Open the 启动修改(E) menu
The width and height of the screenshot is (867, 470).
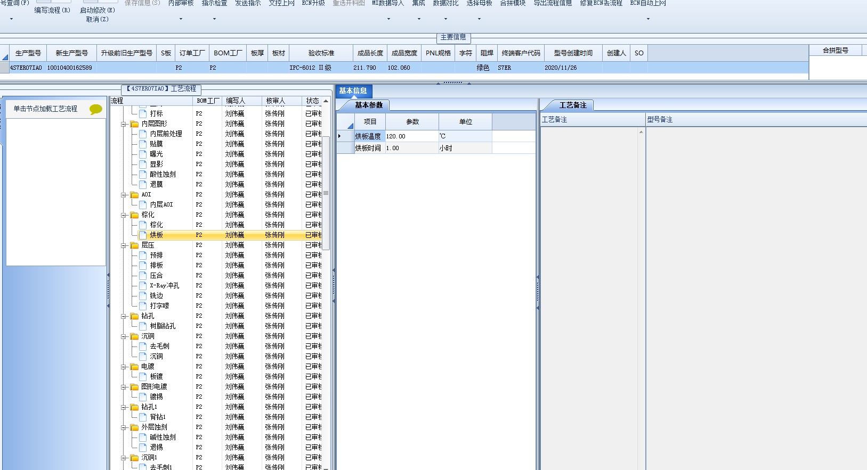point(97,10)
